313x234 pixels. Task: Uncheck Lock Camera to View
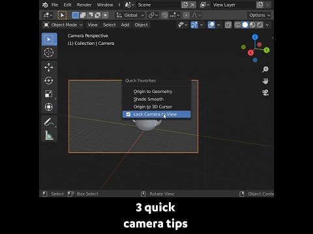coord(156,114)
